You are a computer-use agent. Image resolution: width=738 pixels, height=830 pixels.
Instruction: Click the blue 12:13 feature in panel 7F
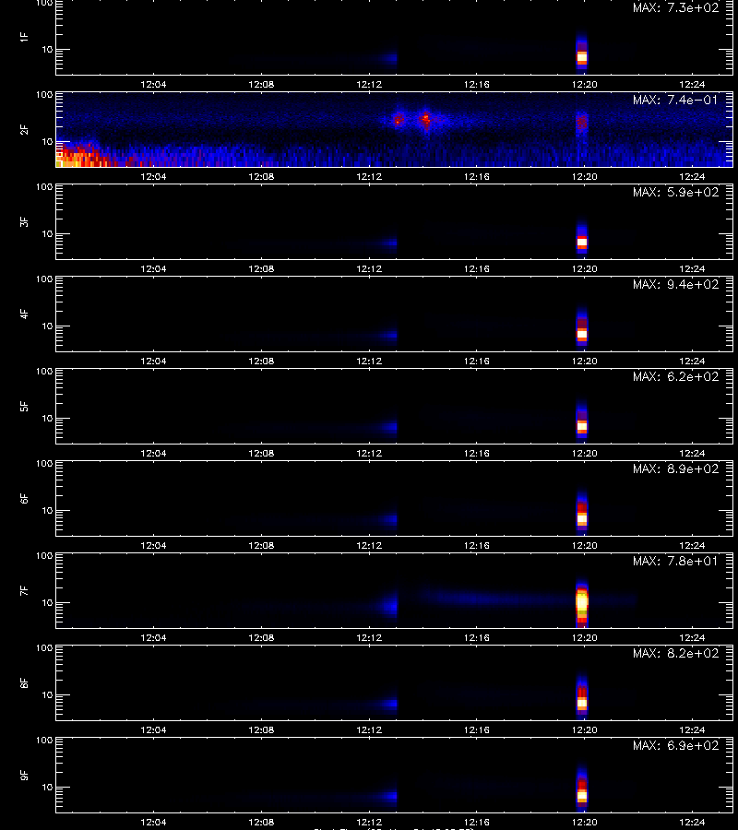[x=391, y=605]
